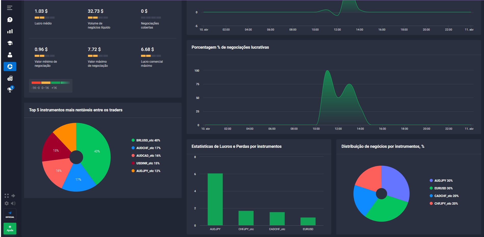Open the graduation cap education section

pos(9,43)
